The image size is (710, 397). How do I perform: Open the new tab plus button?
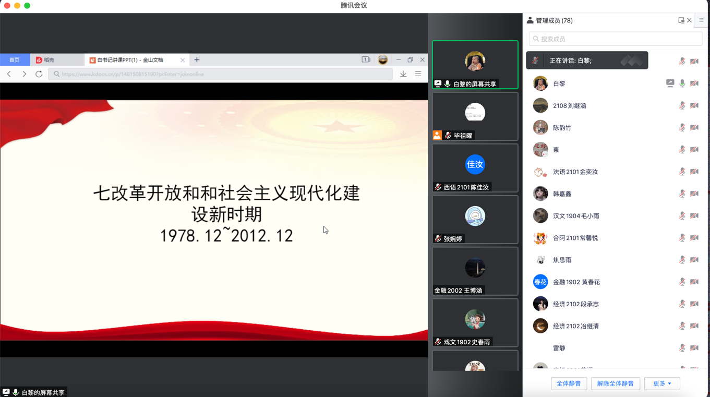[197, 60]
